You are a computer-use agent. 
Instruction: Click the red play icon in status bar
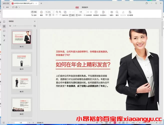click(x=115, y=123)
